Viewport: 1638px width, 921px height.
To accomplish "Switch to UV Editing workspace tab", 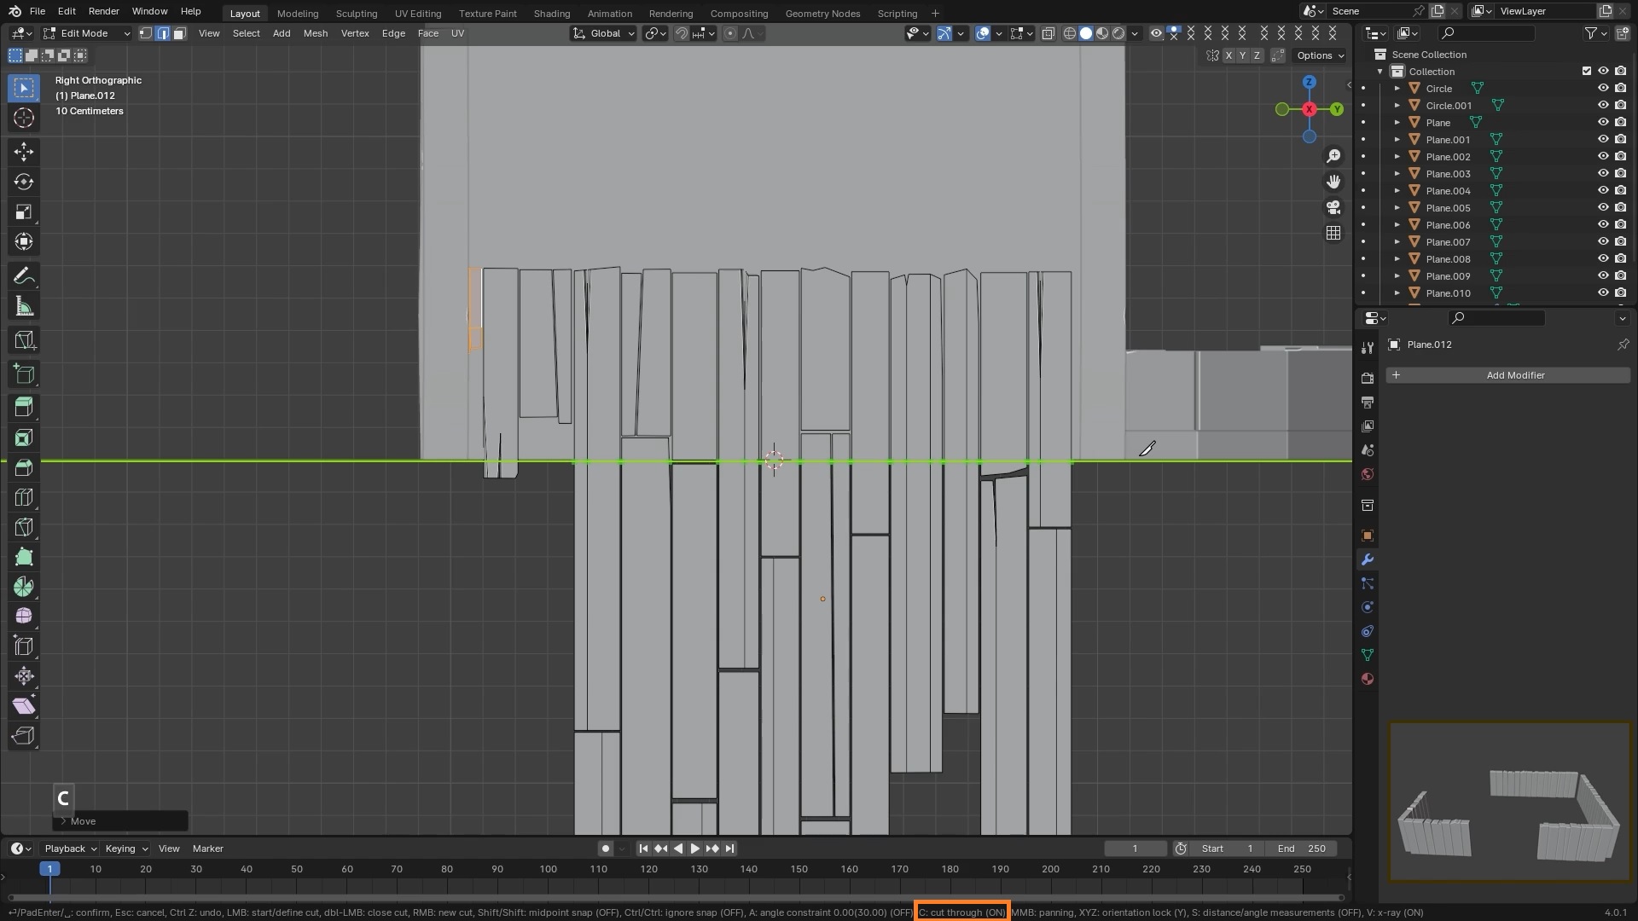I will 418,13.
